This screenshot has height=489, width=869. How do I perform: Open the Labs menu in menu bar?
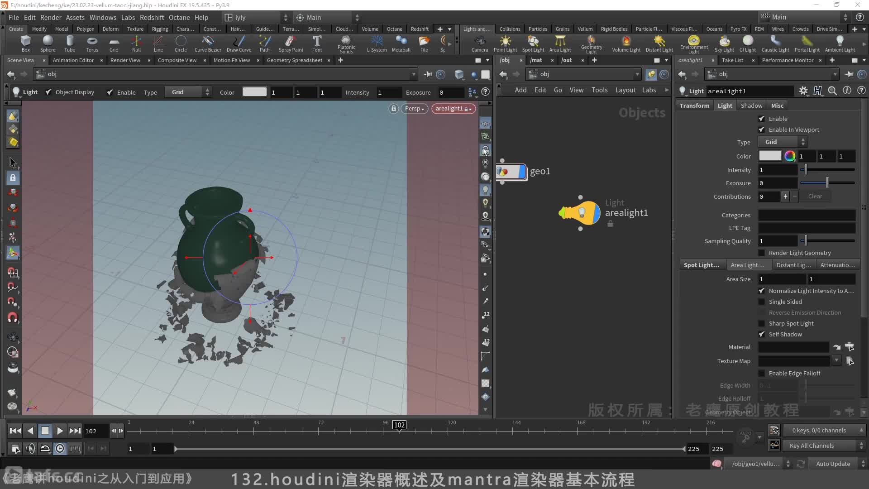127,17
